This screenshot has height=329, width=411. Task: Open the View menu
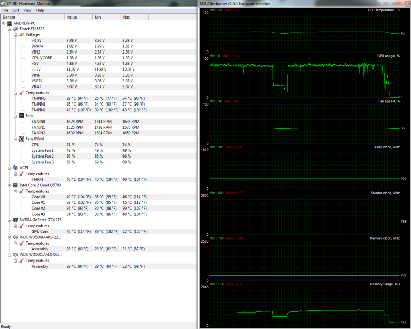click(27, 10)
